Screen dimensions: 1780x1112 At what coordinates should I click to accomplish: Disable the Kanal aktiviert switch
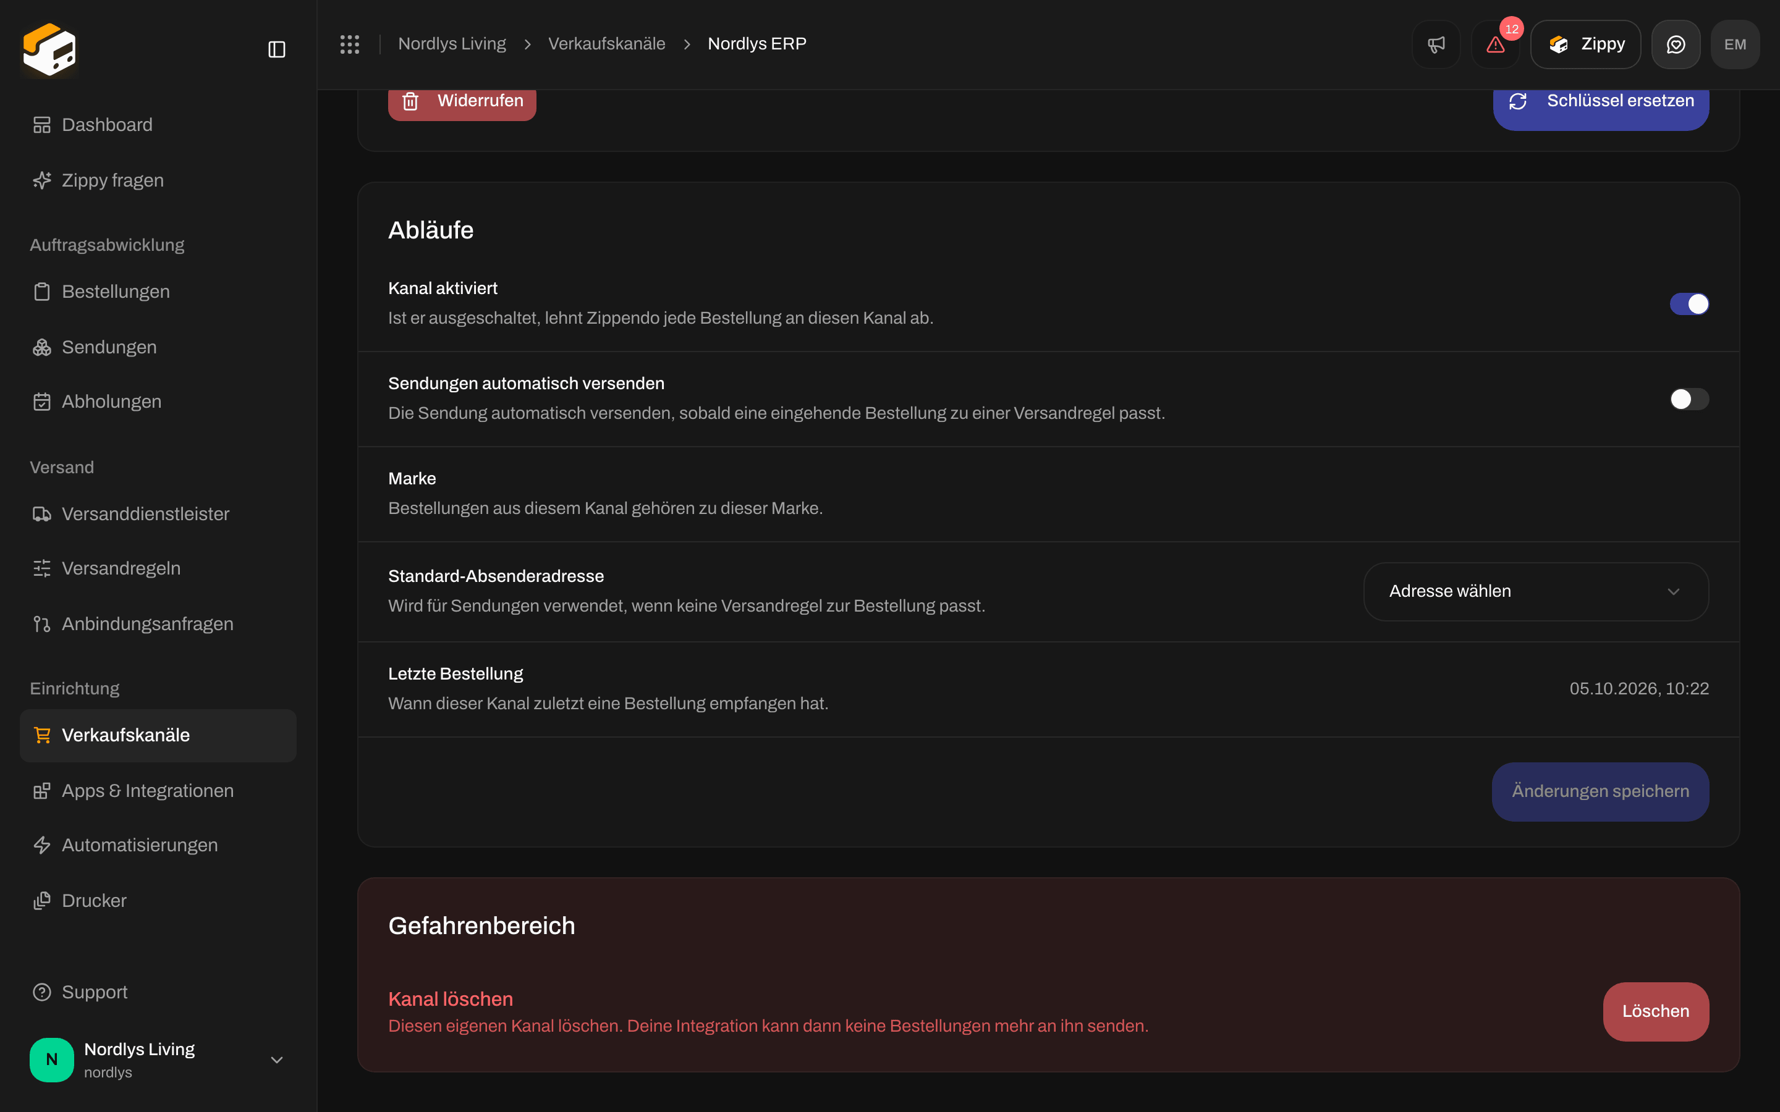(1689, 304)
